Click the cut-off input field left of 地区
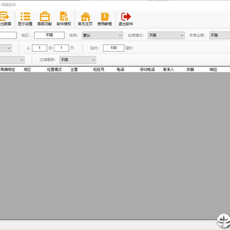The image size is (230, 230). pos(8,35)
